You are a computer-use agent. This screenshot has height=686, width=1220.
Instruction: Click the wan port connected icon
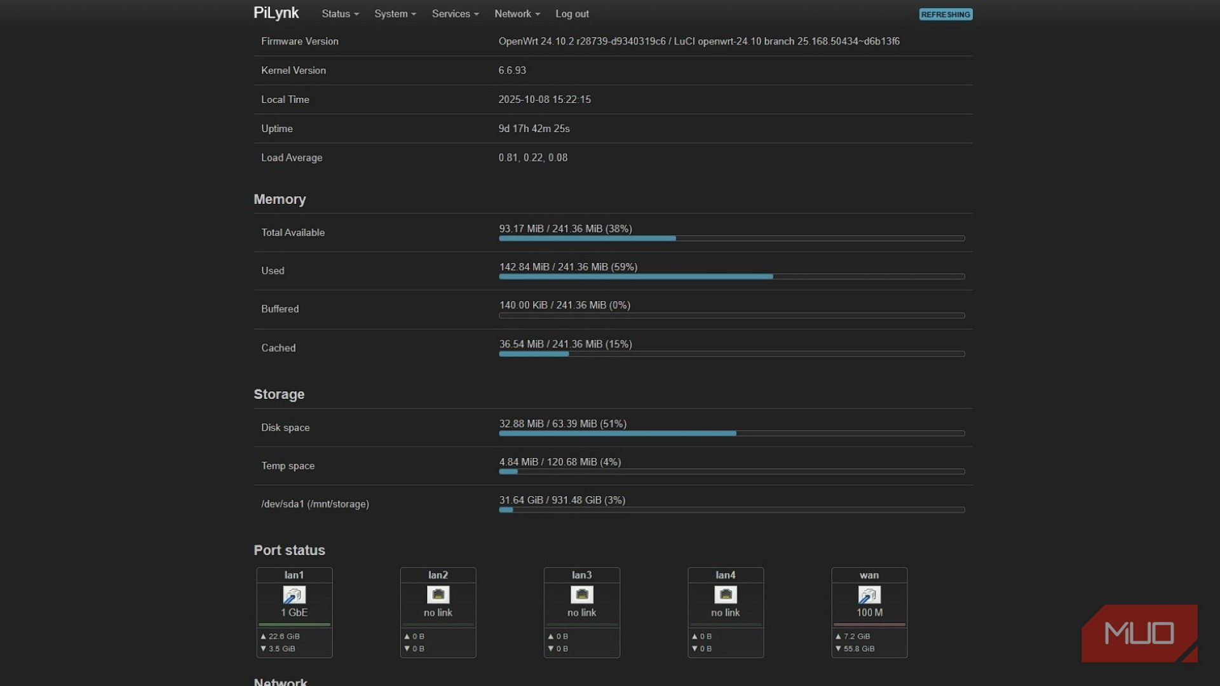pos(869,595)
